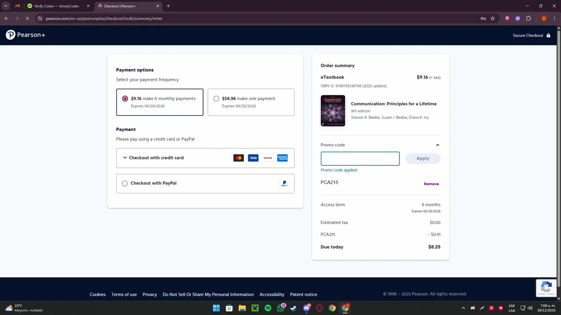Open the Terms of use link
The height and width of the screenshot is (315, 561).
tap(124, 294)
